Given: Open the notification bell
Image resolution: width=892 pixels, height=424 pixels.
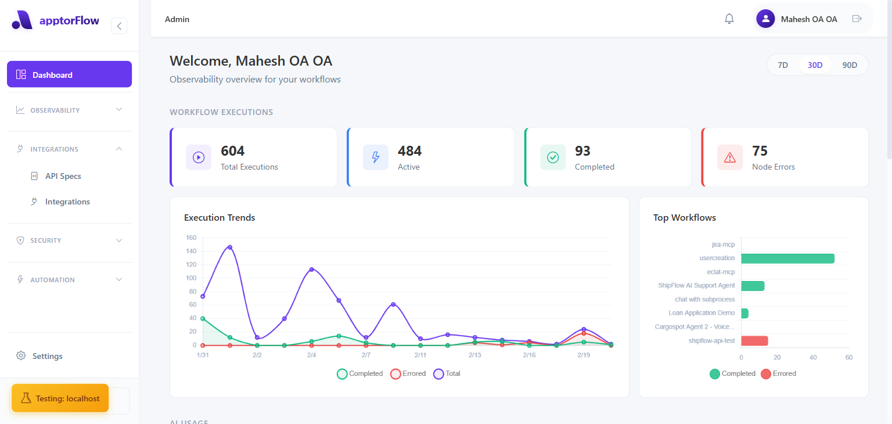Looking at the screenshot, I should (x=729, y=19).
